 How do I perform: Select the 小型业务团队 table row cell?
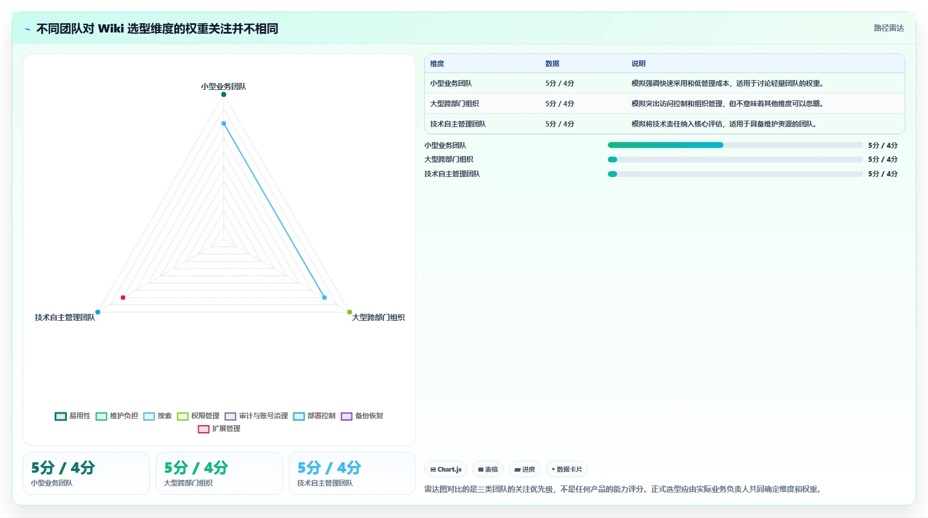pyautogui.click(x=451, y=84)
